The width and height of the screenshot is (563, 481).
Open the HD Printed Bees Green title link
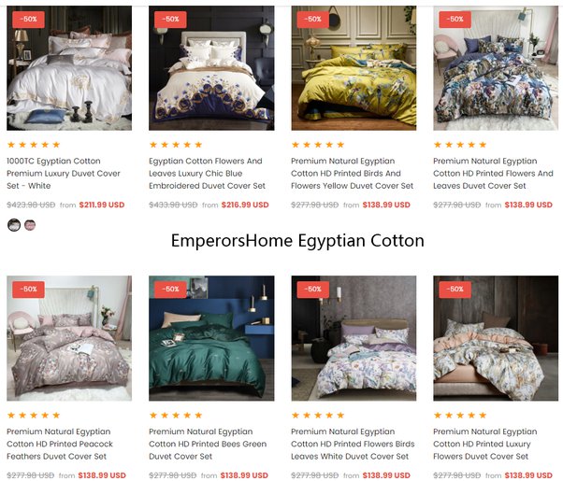(208, 444)
